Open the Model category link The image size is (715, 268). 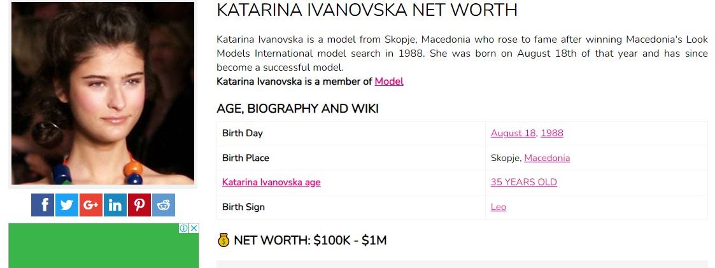click(x=389, y=81)
